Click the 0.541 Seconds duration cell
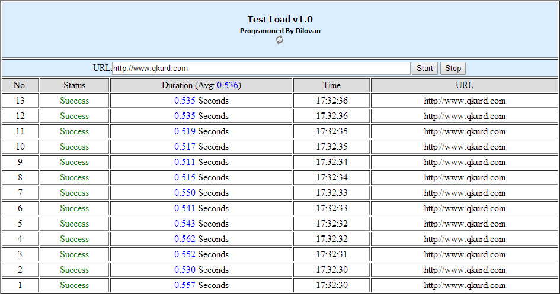The image size is (560, 294). pyautogui.click(x=201, y=208)
